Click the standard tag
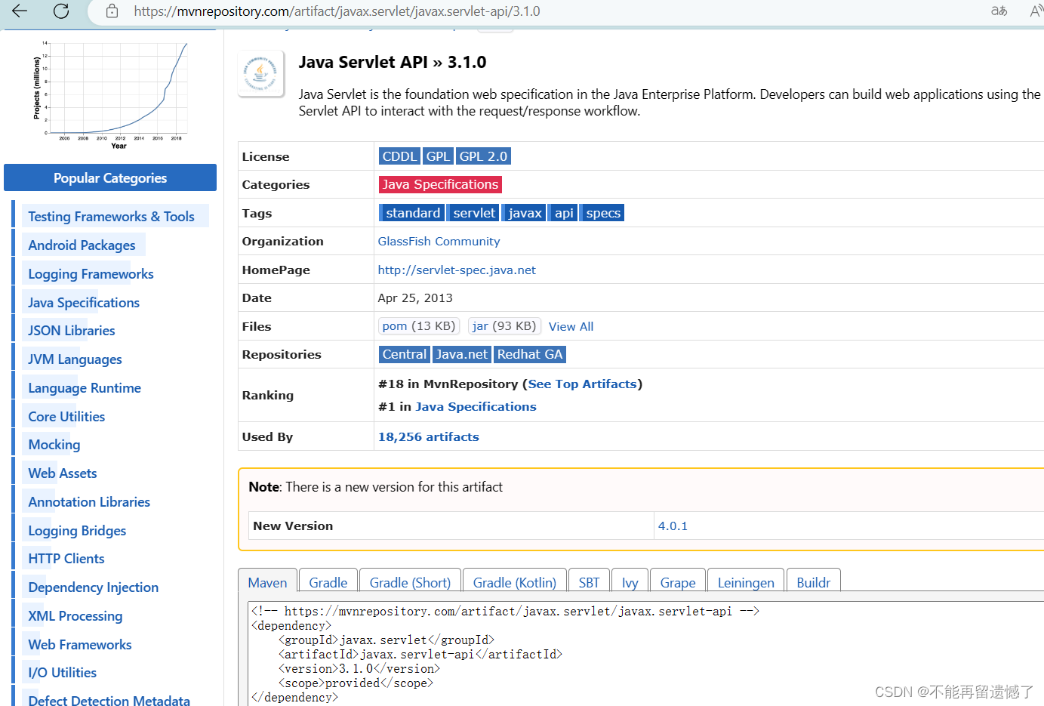 click(x=411, y=213)
